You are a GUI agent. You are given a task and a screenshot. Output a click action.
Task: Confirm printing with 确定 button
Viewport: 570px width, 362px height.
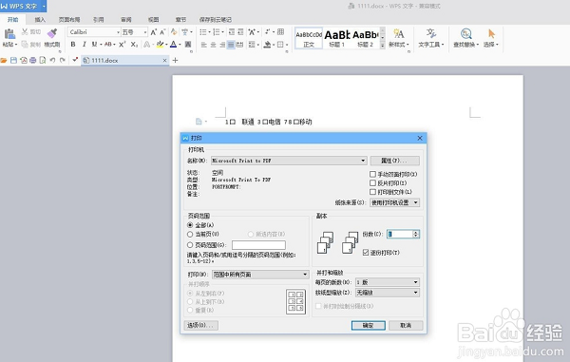tap(369, 325)
